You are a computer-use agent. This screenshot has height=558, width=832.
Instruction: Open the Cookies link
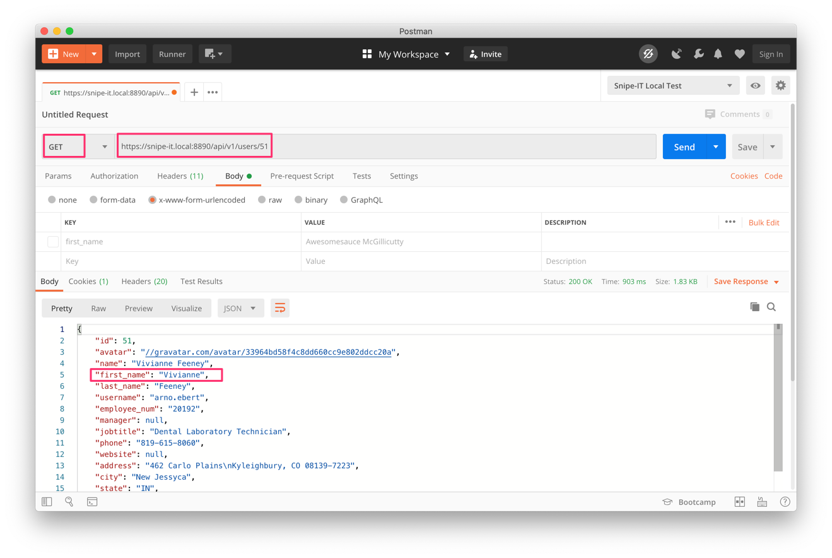744,176
